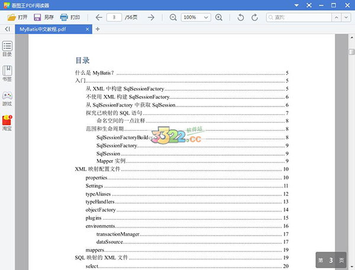Click the environments contents entry
The height and width of the screenshot is (270, 355).
[x=187, y=226]
